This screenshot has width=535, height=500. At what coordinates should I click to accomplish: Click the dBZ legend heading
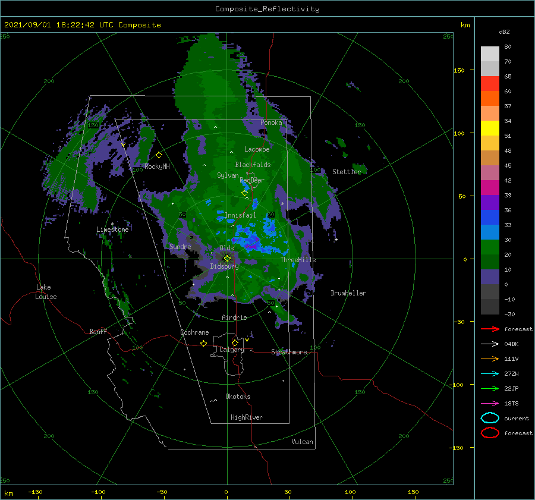tap(504, 32)
